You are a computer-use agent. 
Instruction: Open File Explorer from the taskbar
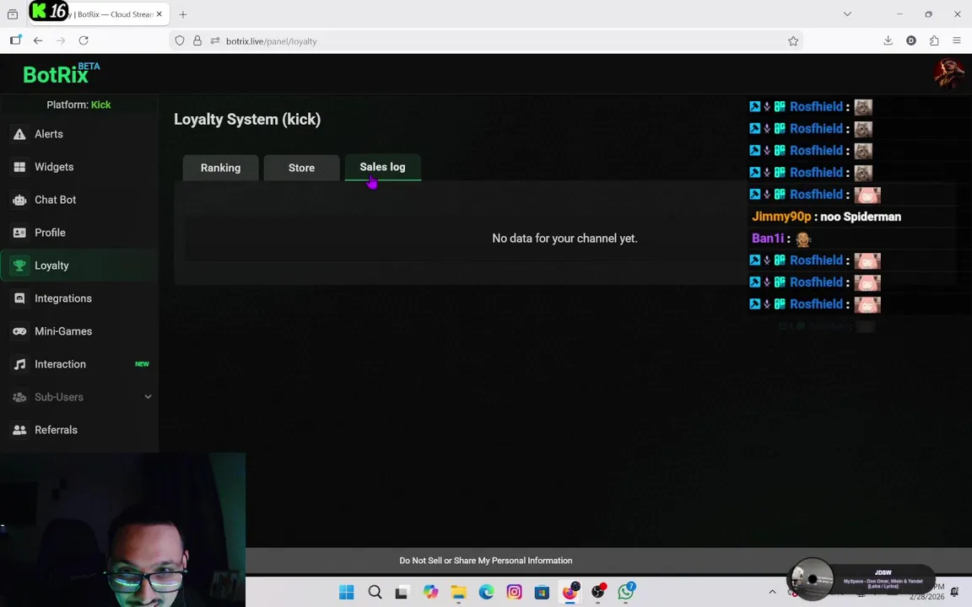(x=458, y=592)
